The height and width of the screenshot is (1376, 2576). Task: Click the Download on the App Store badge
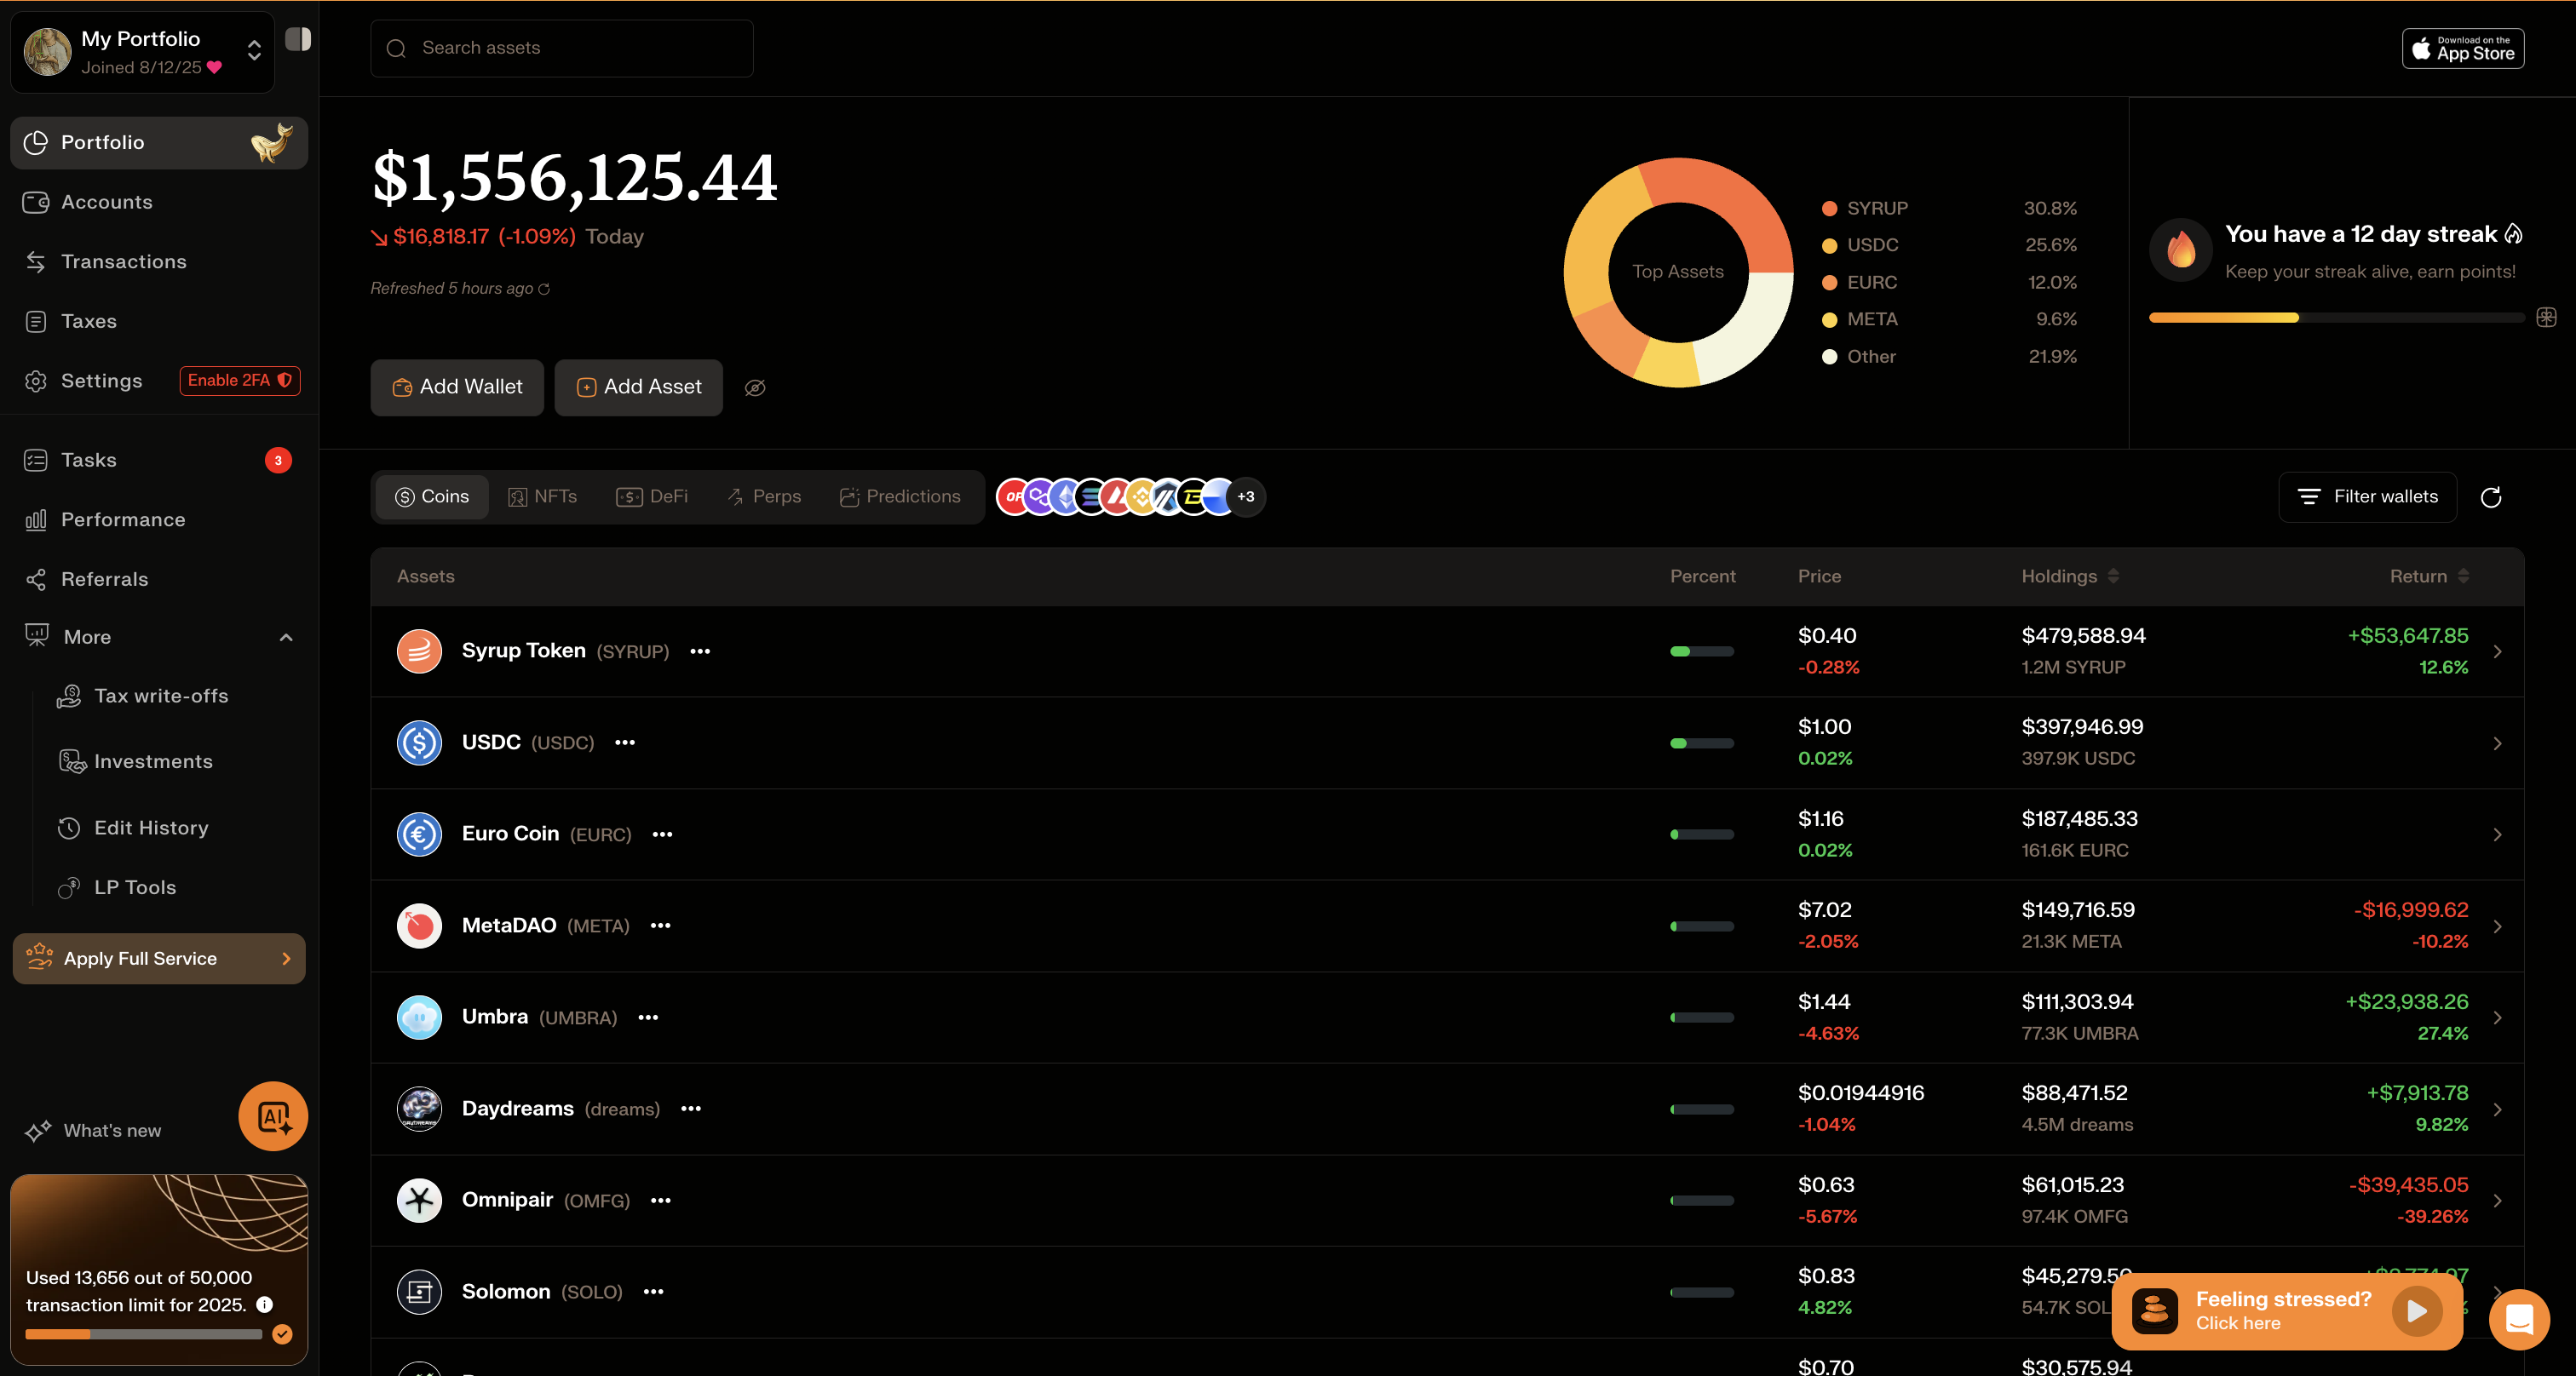tap(2462, 48)
